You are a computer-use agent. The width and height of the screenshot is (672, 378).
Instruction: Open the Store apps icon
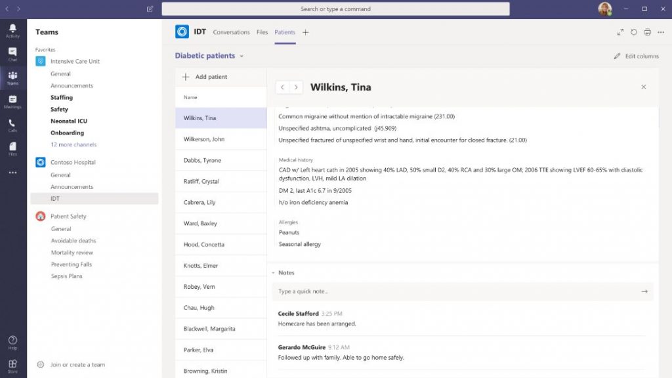coord(12,365)
